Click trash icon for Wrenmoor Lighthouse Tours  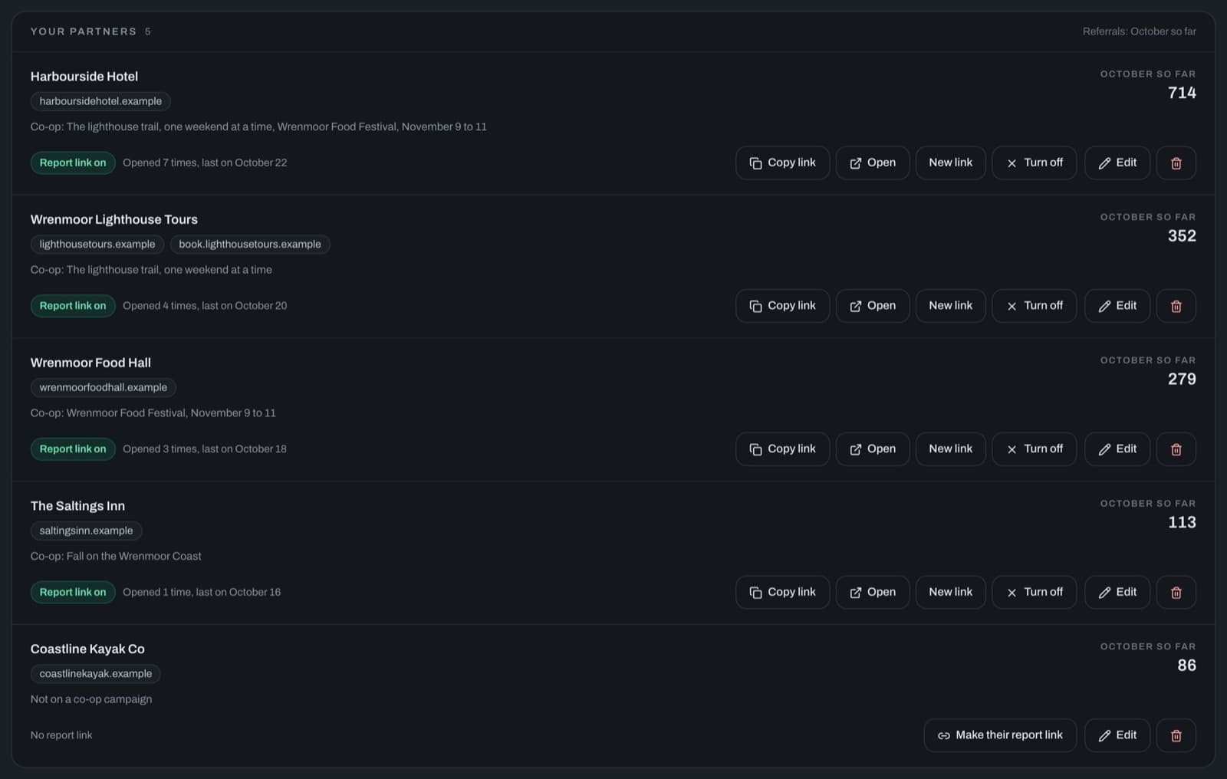tap(1176, 306)
